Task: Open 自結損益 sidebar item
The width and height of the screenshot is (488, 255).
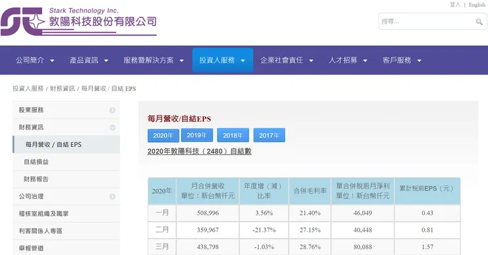Action: pyautogui.click(x=66, y=161)
